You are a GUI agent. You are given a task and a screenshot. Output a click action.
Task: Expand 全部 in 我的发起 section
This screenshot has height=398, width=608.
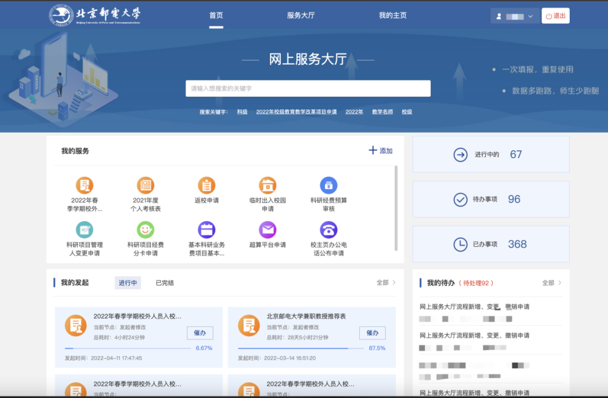coord(386,283)
